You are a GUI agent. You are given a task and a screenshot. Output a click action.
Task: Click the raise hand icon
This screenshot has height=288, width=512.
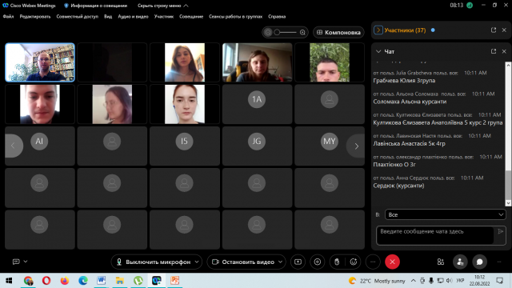(x=337, y=262)
